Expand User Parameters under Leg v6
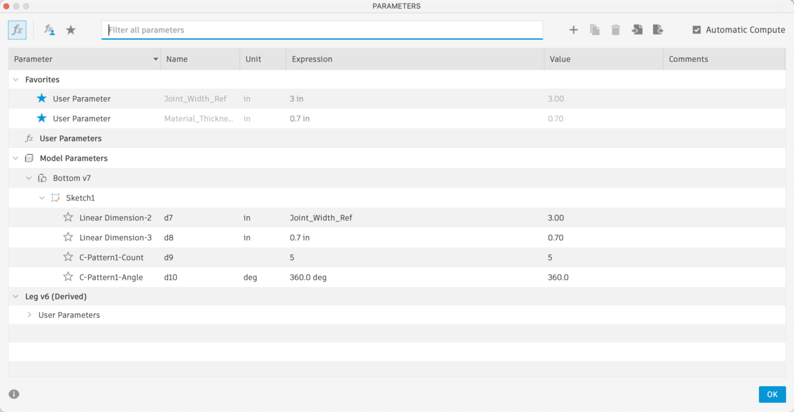Image resolution: width=794 pixels, height=412 pixels. [28, 315]
